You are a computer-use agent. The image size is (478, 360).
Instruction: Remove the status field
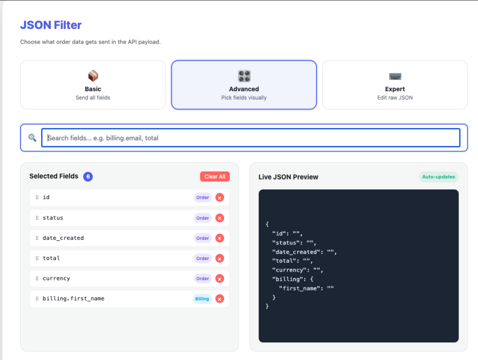pyautogui.click(x=219, y=218)
